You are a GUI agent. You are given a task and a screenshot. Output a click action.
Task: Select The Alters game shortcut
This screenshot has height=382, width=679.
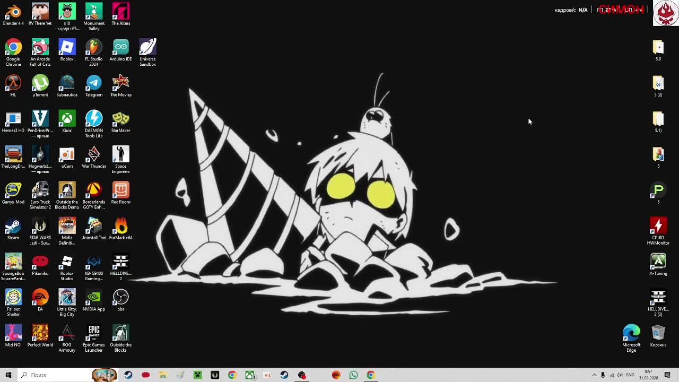[120, 14]
